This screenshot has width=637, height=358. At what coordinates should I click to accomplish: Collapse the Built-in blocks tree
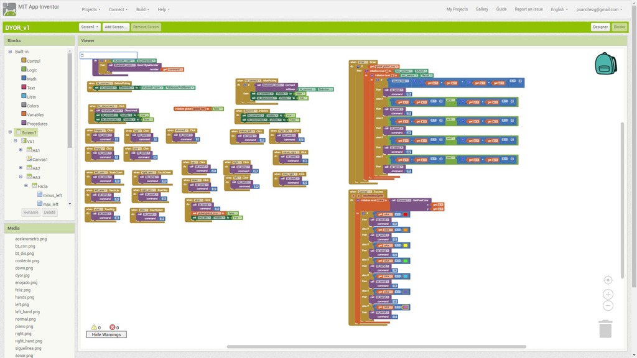10,52
